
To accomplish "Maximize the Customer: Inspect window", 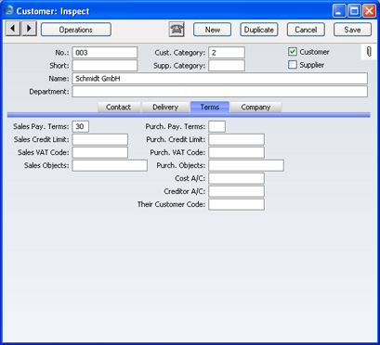I will click(354, 11).
